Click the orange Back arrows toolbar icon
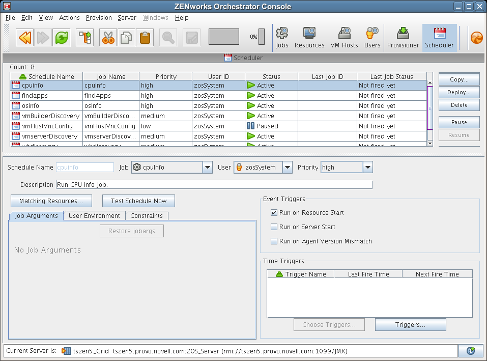The width and height of the screenshot is (487, 361). coord(24,37)
